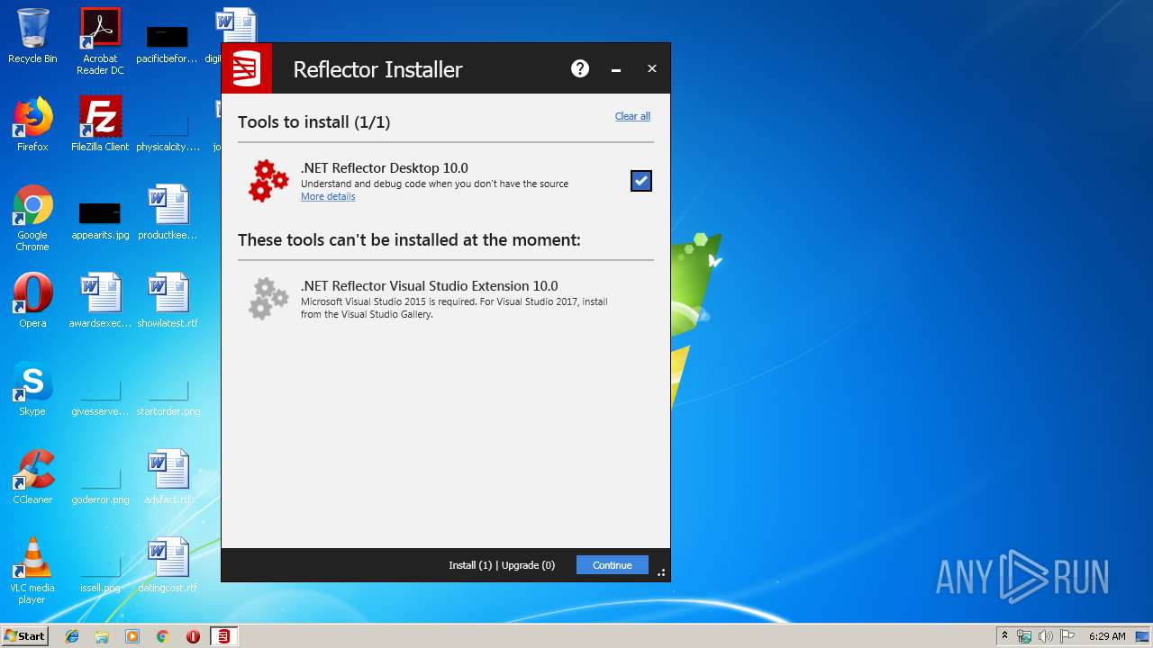Click the Redgate logo in installer title bar
The image size is (1153, 648).
247,68
